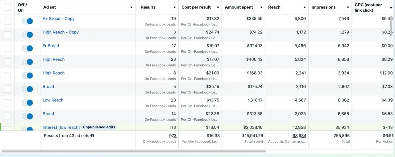Screen dimensions: 395x157
Task: Open the "A+ Broad - Copy" ad set link
Action: coord(59,18)
